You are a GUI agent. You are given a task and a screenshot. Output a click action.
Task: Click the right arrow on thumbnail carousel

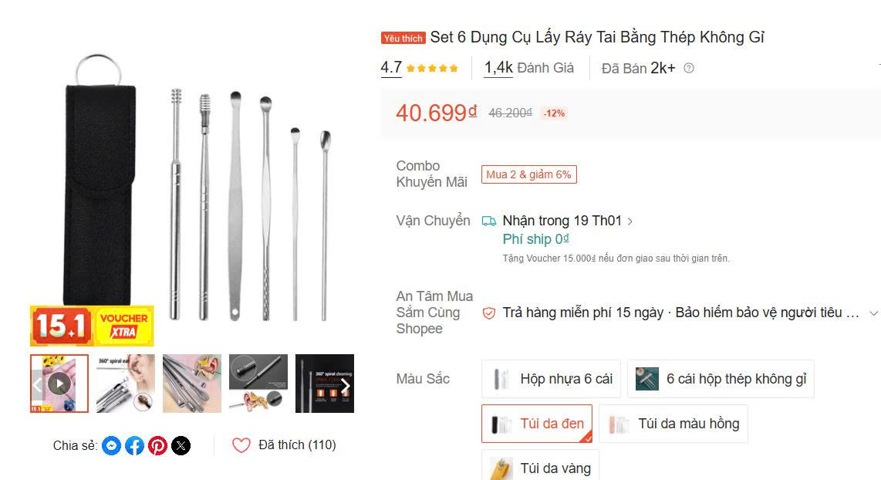pos(345,384)
